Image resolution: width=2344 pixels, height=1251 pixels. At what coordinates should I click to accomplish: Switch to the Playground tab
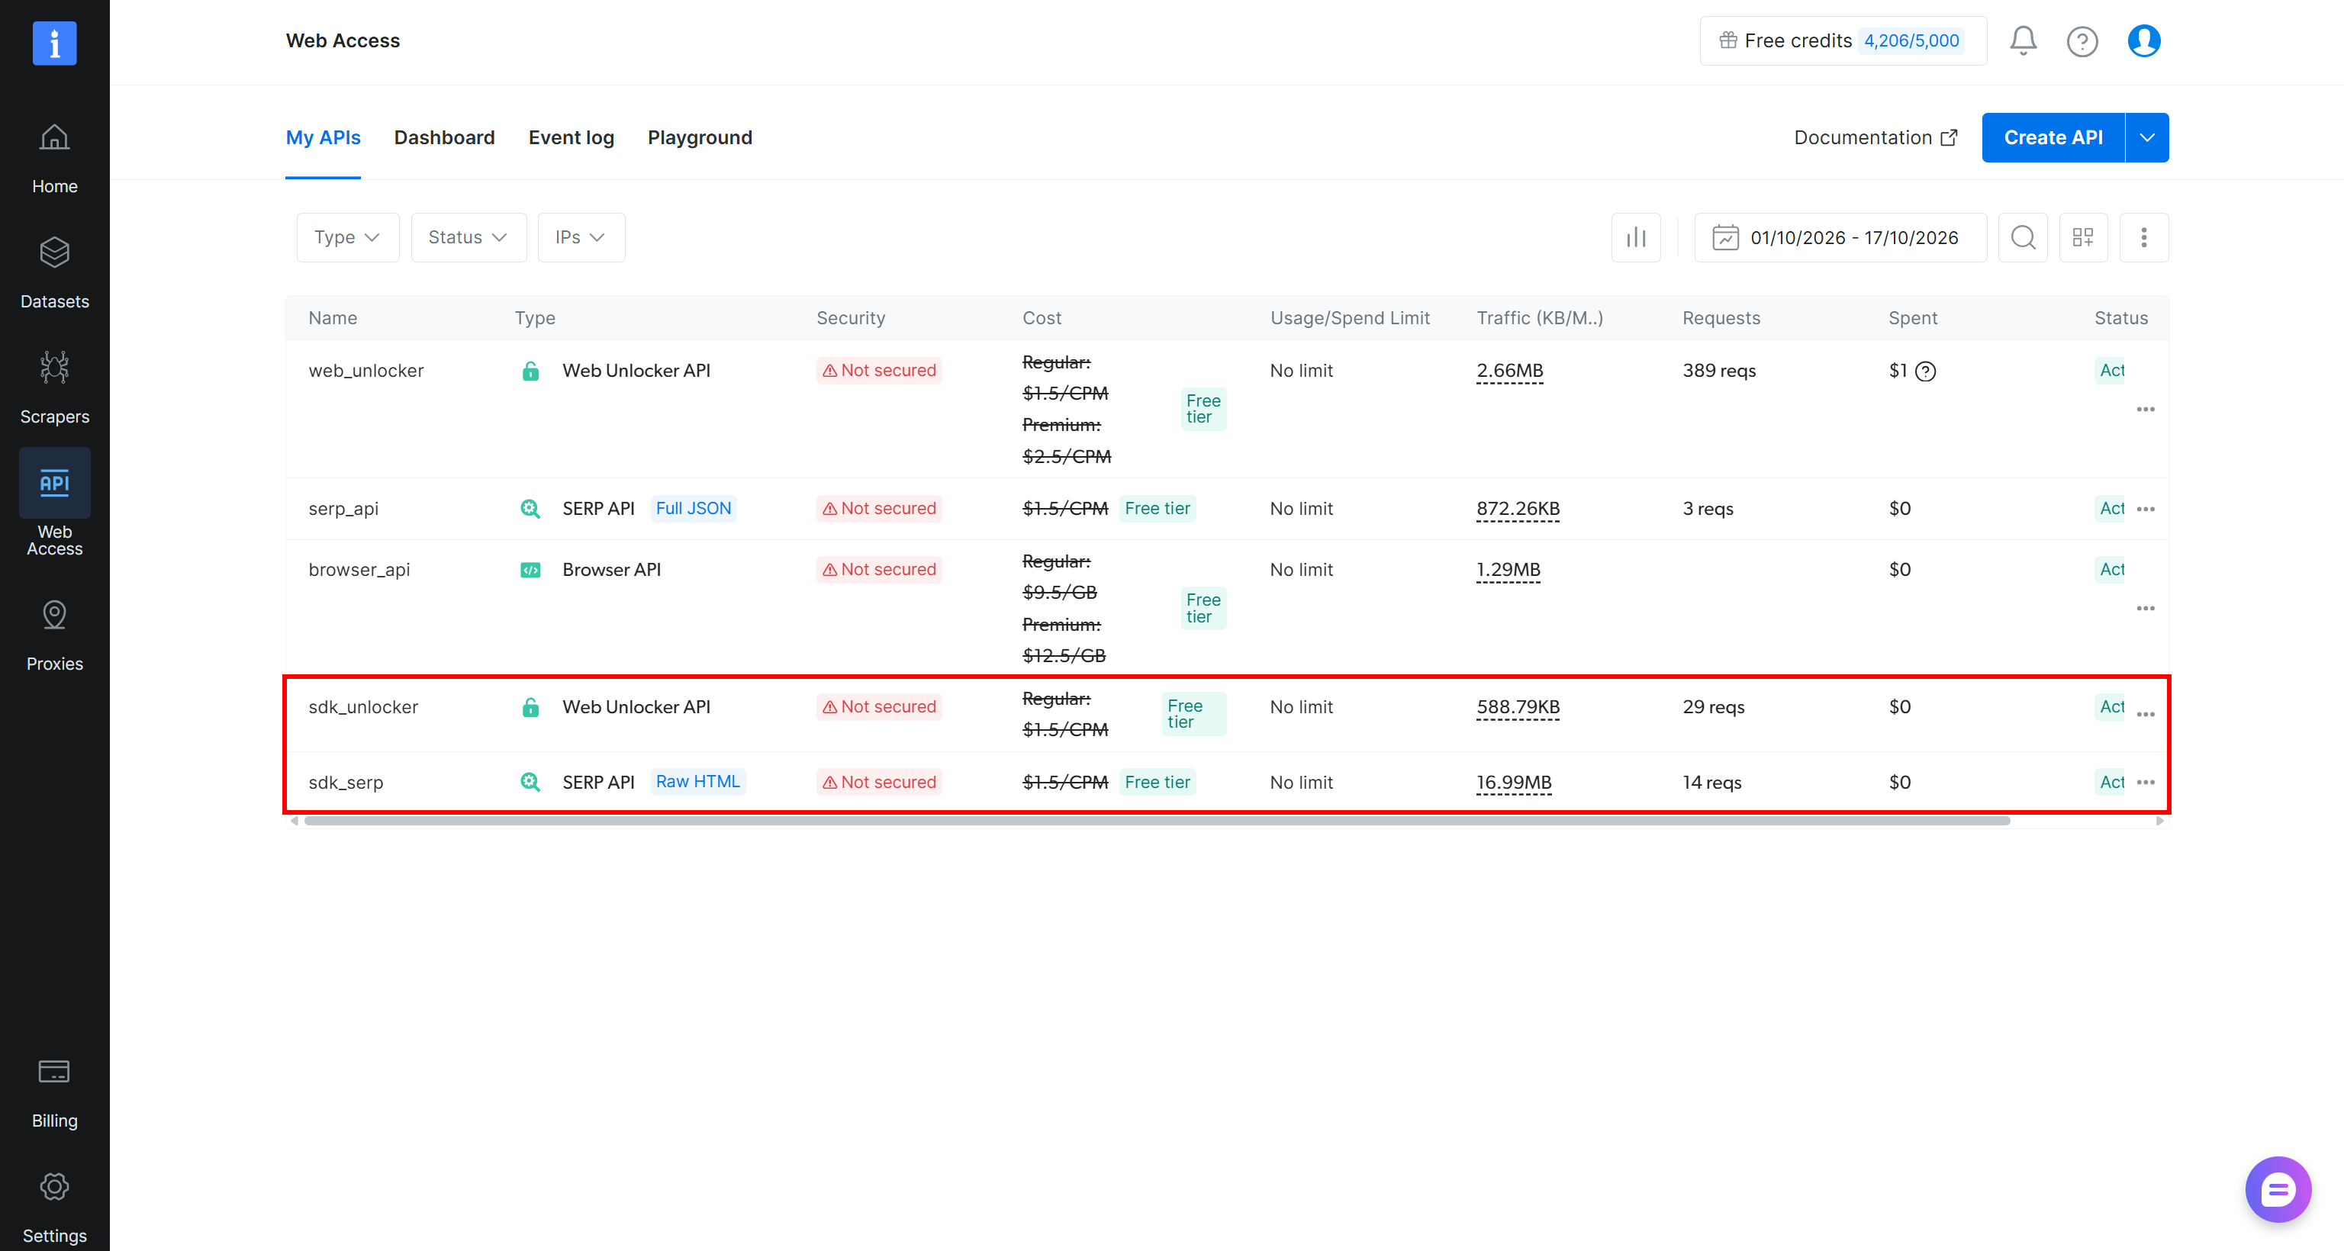coord(700,137)
